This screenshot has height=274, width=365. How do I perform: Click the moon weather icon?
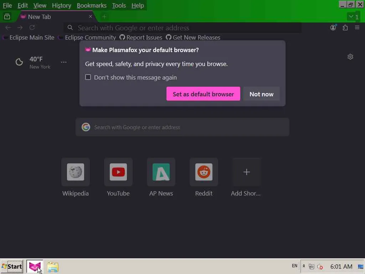19,62
